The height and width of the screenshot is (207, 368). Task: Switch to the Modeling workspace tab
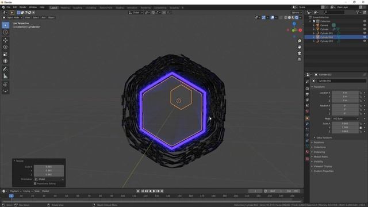(x=65, y=7)
